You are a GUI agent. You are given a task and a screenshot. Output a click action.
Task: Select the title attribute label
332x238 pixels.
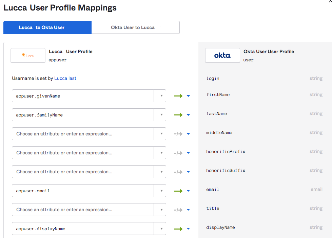click(x=213, y=209)
